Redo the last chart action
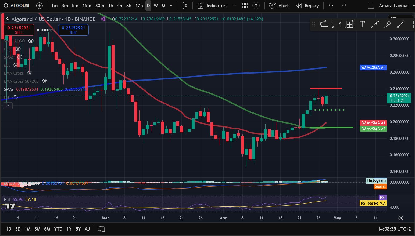This screenshot has height=236, width=415. 344,6
